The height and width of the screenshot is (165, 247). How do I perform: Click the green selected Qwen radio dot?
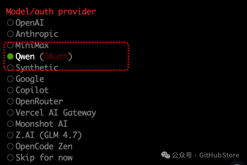10,56
